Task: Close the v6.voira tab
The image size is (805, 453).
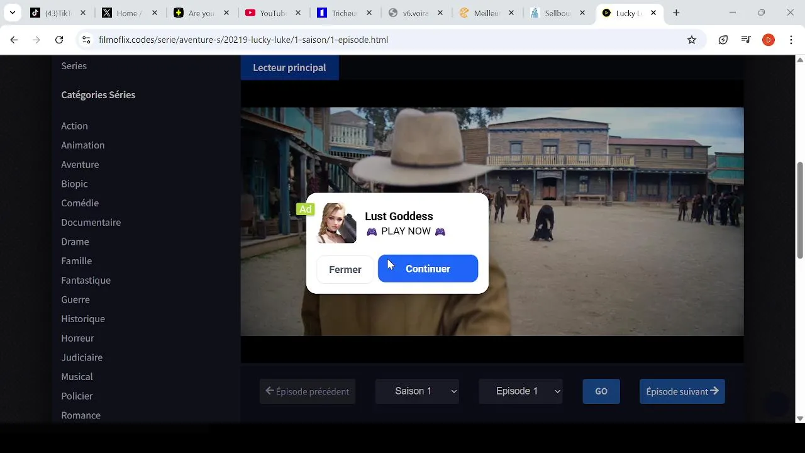Action: point(440,13)
